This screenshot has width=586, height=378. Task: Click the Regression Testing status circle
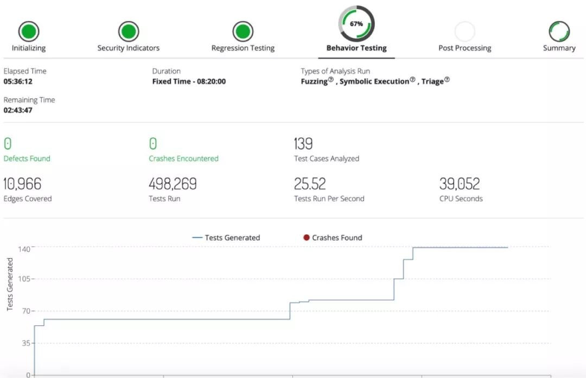[x=243, y=31]
